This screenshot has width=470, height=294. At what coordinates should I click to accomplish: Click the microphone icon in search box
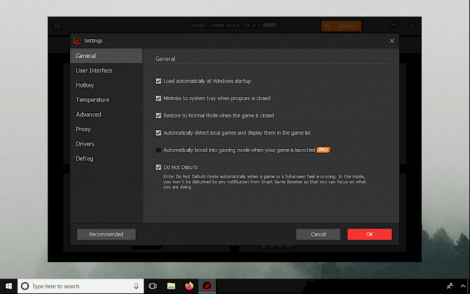[136, 286]
